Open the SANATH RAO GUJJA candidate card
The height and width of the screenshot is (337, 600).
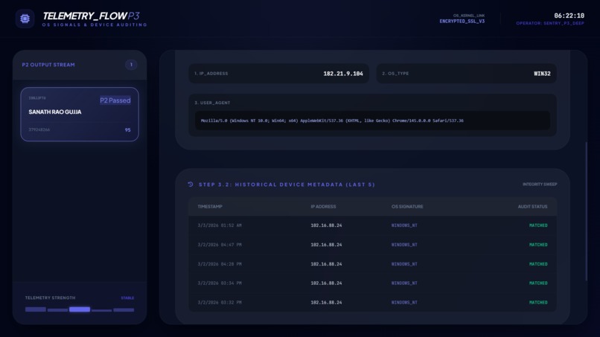(x=80, y=115)
